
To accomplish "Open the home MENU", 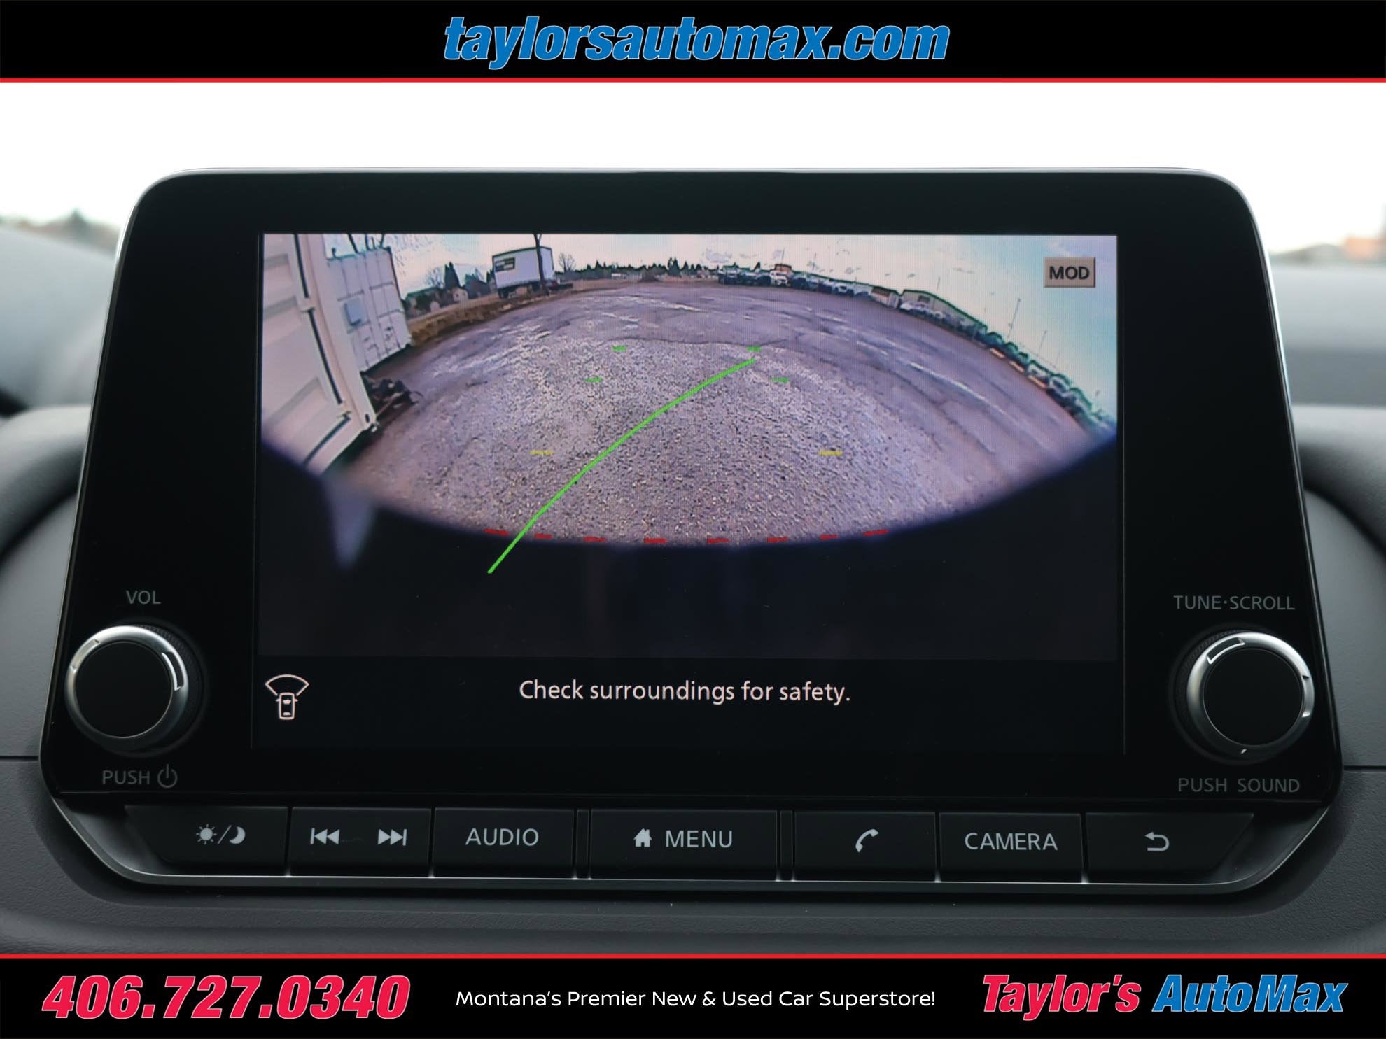I will [683, 839].
